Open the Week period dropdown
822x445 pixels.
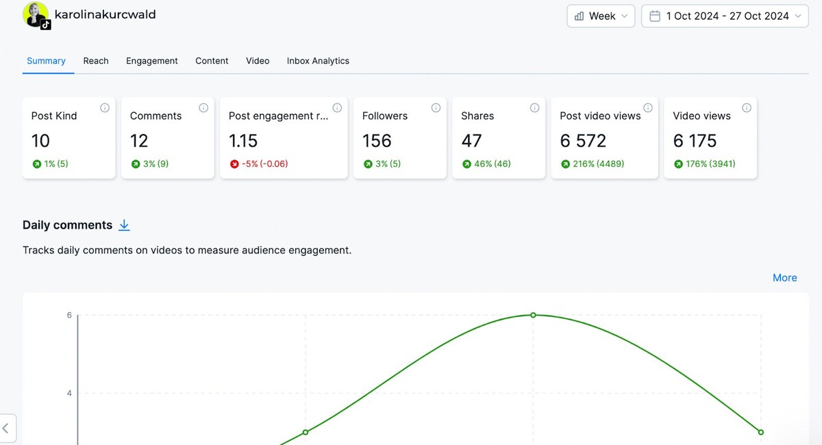coord(601,16)
